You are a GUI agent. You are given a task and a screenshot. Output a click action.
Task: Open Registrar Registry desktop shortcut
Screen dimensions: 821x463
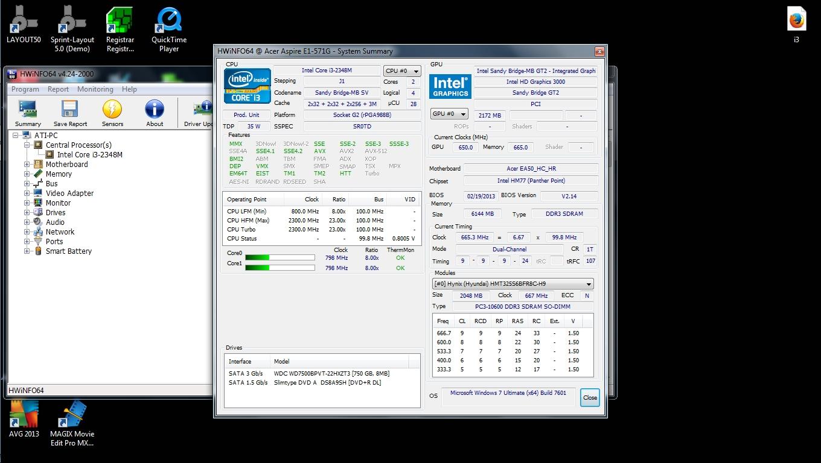[120, 28]
